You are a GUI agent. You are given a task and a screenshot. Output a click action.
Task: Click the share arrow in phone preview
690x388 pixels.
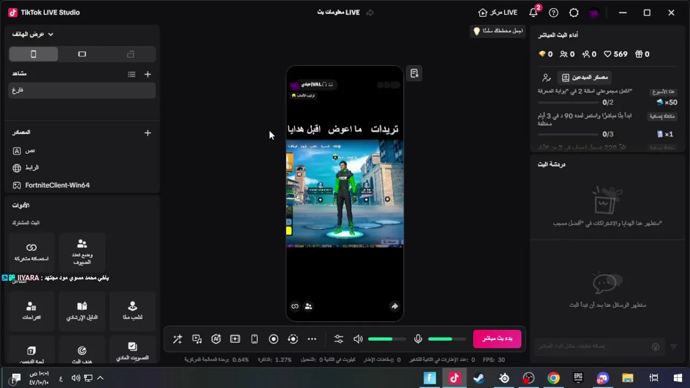pos(395,306)
